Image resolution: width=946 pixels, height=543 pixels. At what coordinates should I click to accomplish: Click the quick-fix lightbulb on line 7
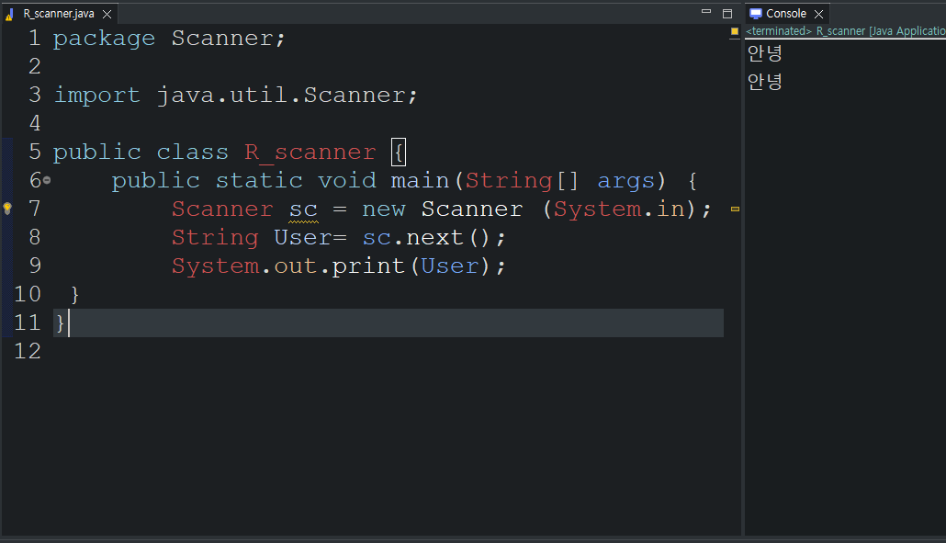coord(7,209)
